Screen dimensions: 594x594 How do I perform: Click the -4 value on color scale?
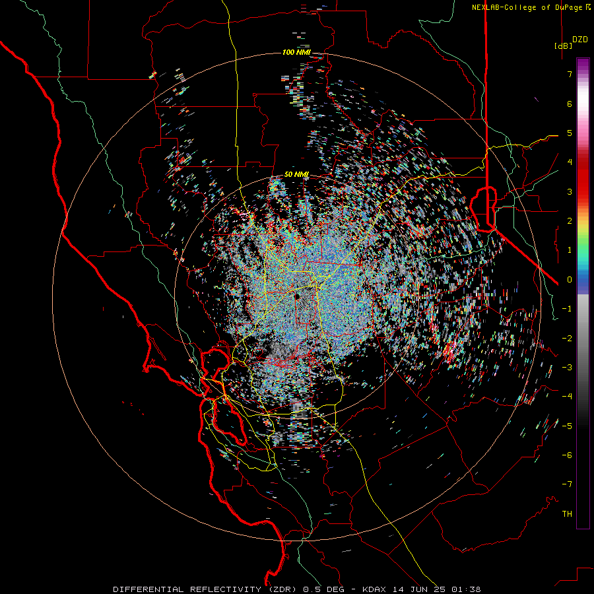567,397
